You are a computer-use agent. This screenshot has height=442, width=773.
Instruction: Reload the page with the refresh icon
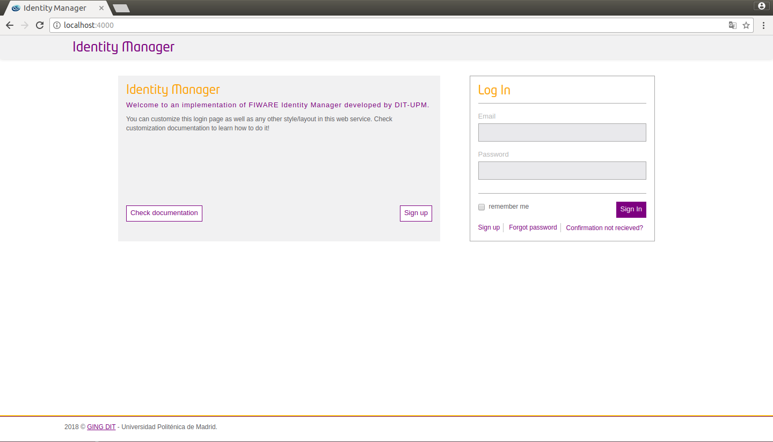tap(40, 25)
